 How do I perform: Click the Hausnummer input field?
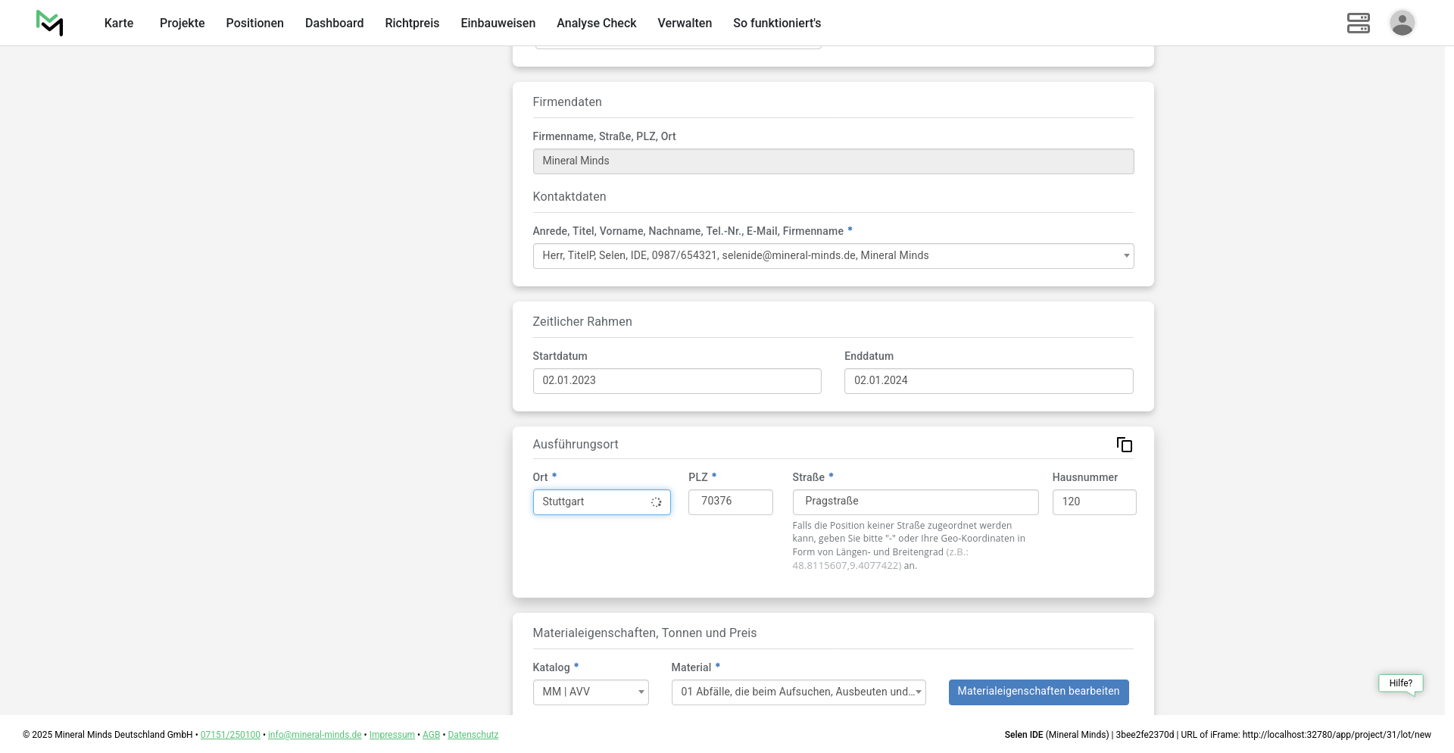coord(1094,502)
